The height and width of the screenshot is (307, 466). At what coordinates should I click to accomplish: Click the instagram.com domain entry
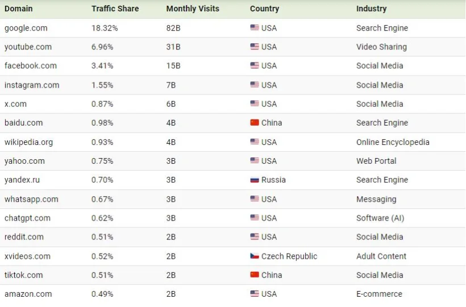pos(32,85)
